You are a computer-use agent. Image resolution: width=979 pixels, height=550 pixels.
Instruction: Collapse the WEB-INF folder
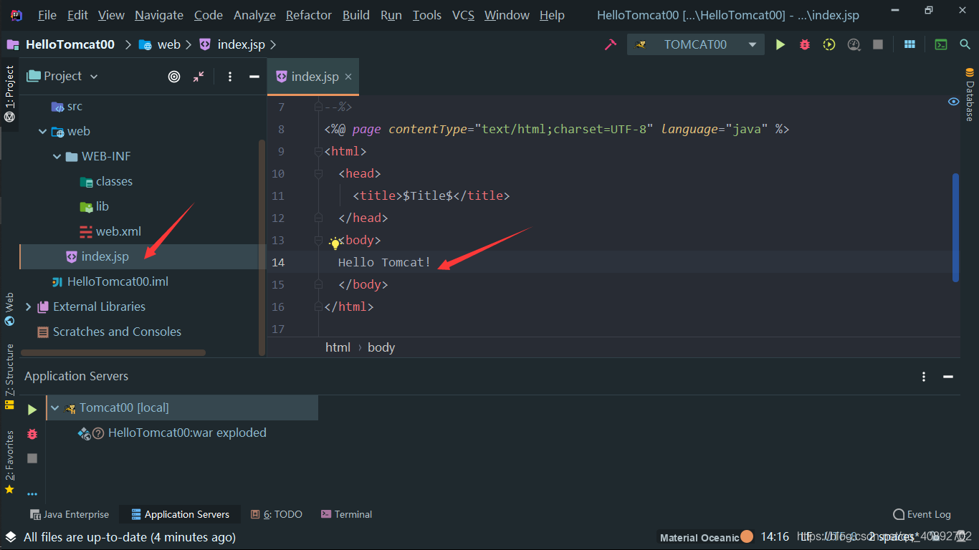tap(57, 157)
